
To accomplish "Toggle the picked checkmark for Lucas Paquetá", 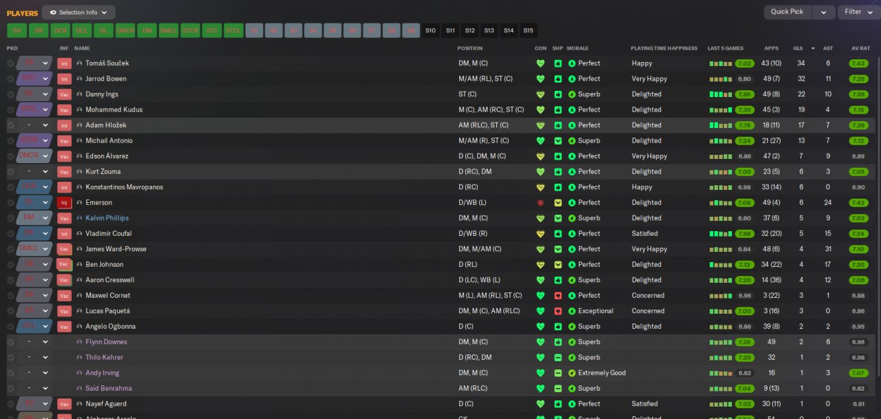I will tap(10, 311).
